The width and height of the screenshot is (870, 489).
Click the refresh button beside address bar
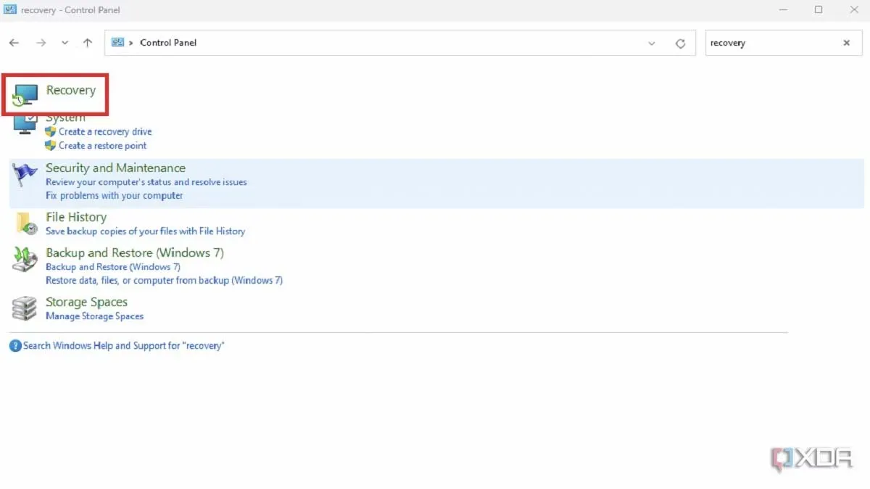pos(680,44)
